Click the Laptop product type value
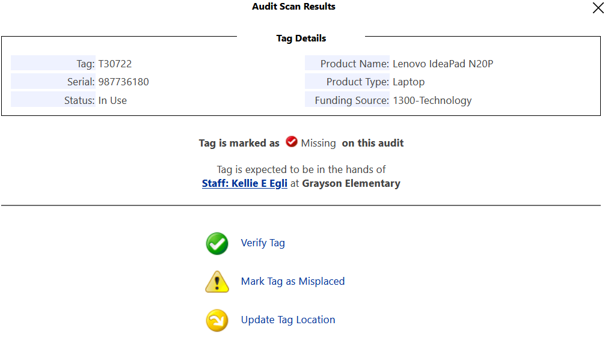 tap(408, 82)
